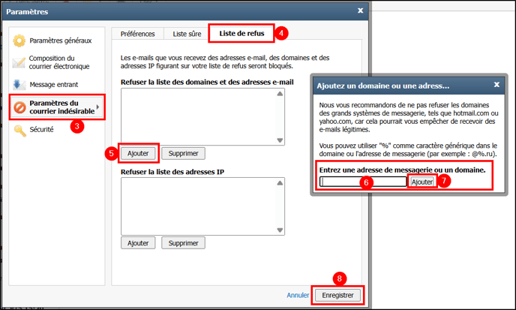This screenshot has width=516, height=310.
Task: Click the red blocked icon for courrier indésirable
Action: click(19, 107)
